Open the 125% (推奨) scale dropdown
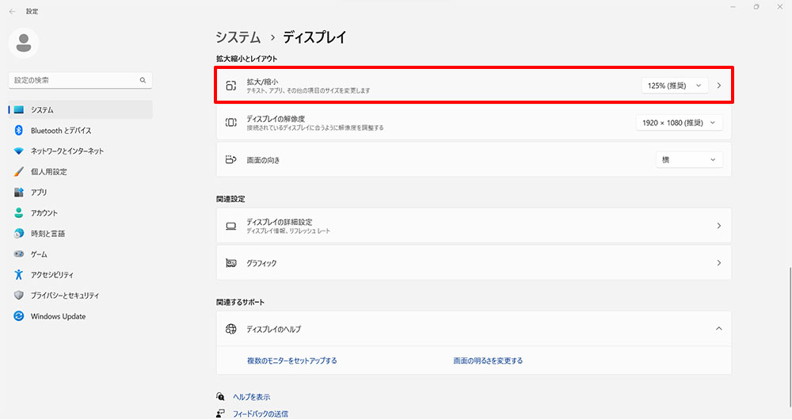792x420 pixels. coord(674,86)
